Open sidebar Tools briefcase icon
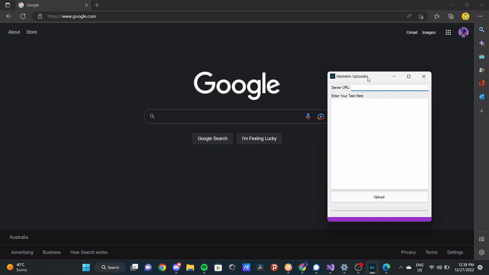This screenshot has width=489, height=275. pos(482,56)
